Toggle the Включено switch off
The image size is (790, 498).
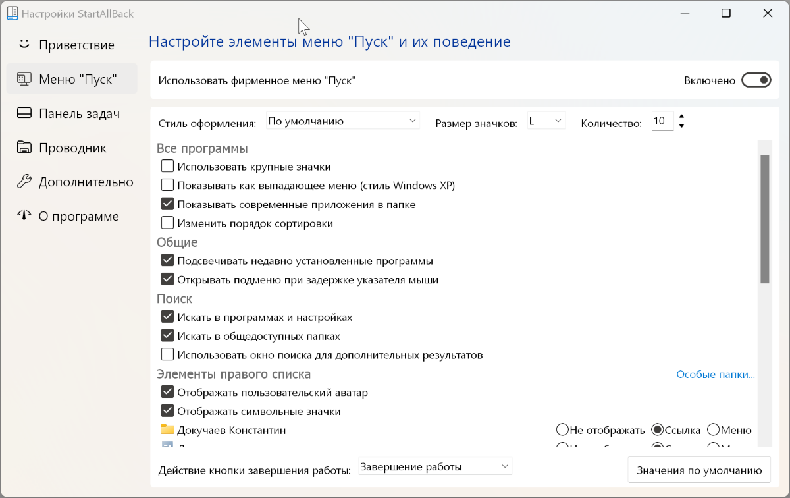click(x=756, y=80)
